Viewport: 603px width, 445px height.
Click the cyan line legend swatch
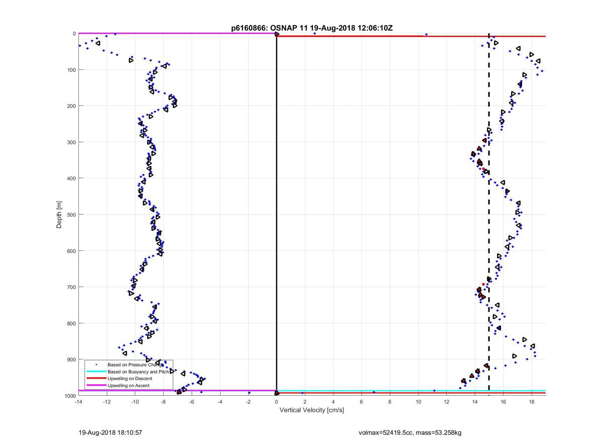tap(95, 371)
